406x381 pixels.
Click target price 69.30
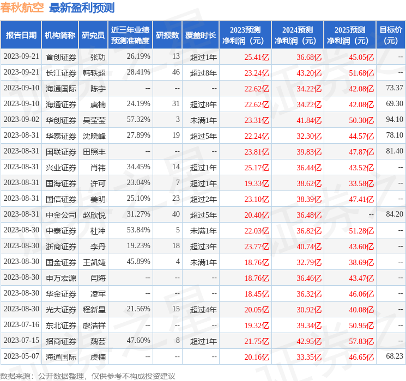pyautogui.click(x=395, y=104)
